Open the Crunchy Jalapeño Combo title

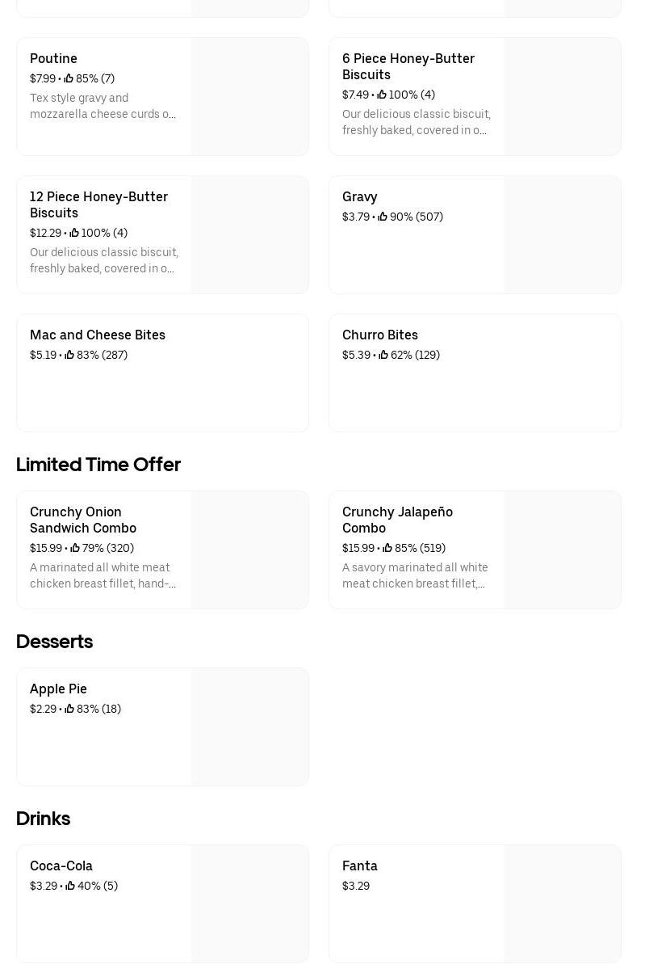(x=397, y=520)
